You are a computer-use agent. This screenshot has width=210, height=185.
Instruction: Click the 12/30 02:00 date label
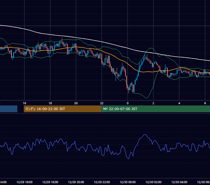[153, 182]
